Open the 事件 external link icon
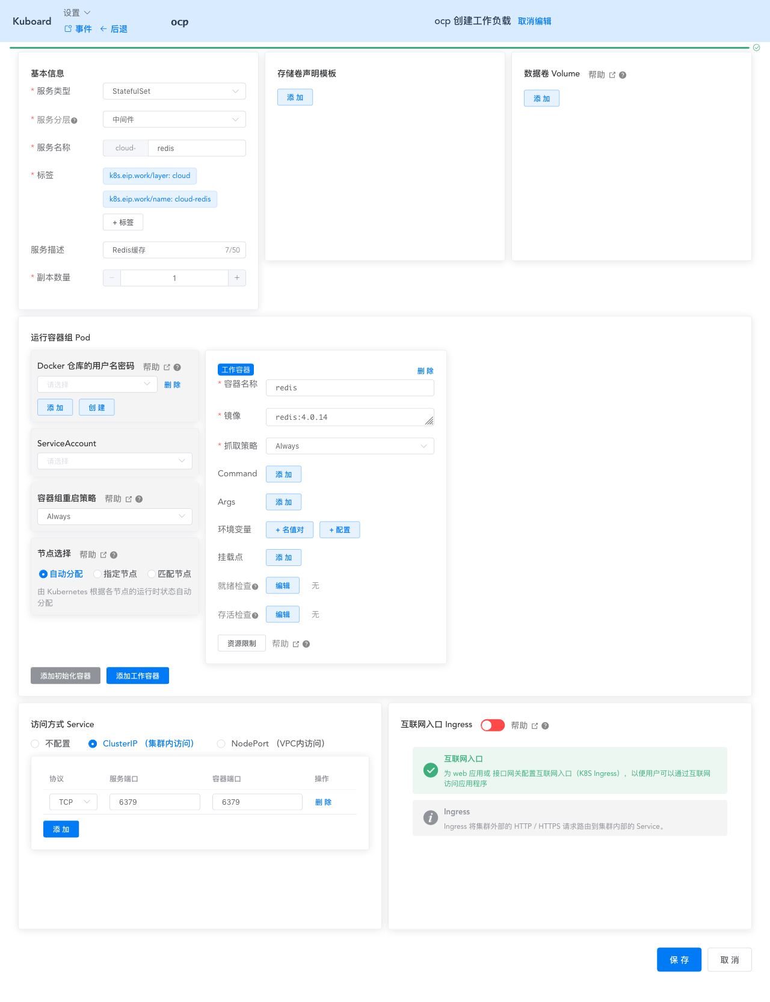 pos(68,29)
